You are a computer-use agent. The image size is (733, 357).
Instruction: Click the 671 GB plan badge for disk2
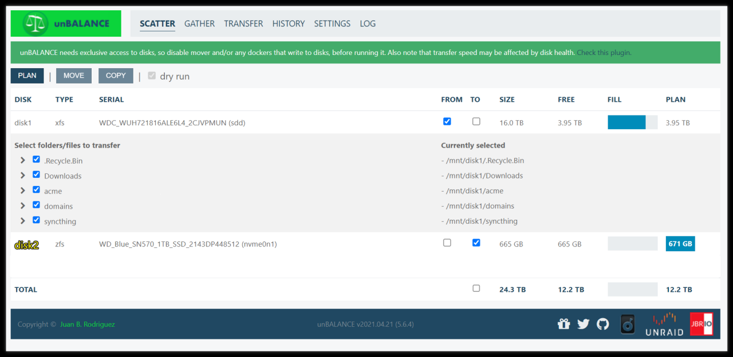680,244
